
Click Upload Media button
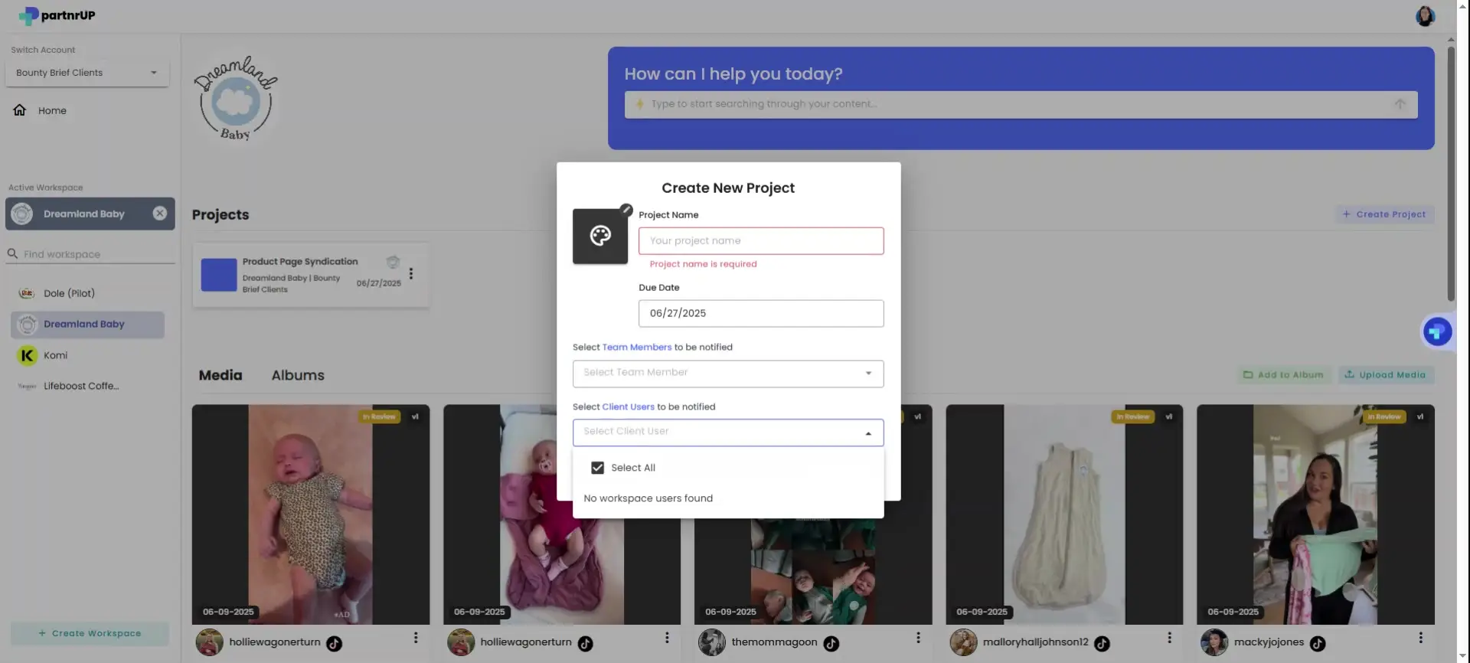click(x=1385, y=375)
